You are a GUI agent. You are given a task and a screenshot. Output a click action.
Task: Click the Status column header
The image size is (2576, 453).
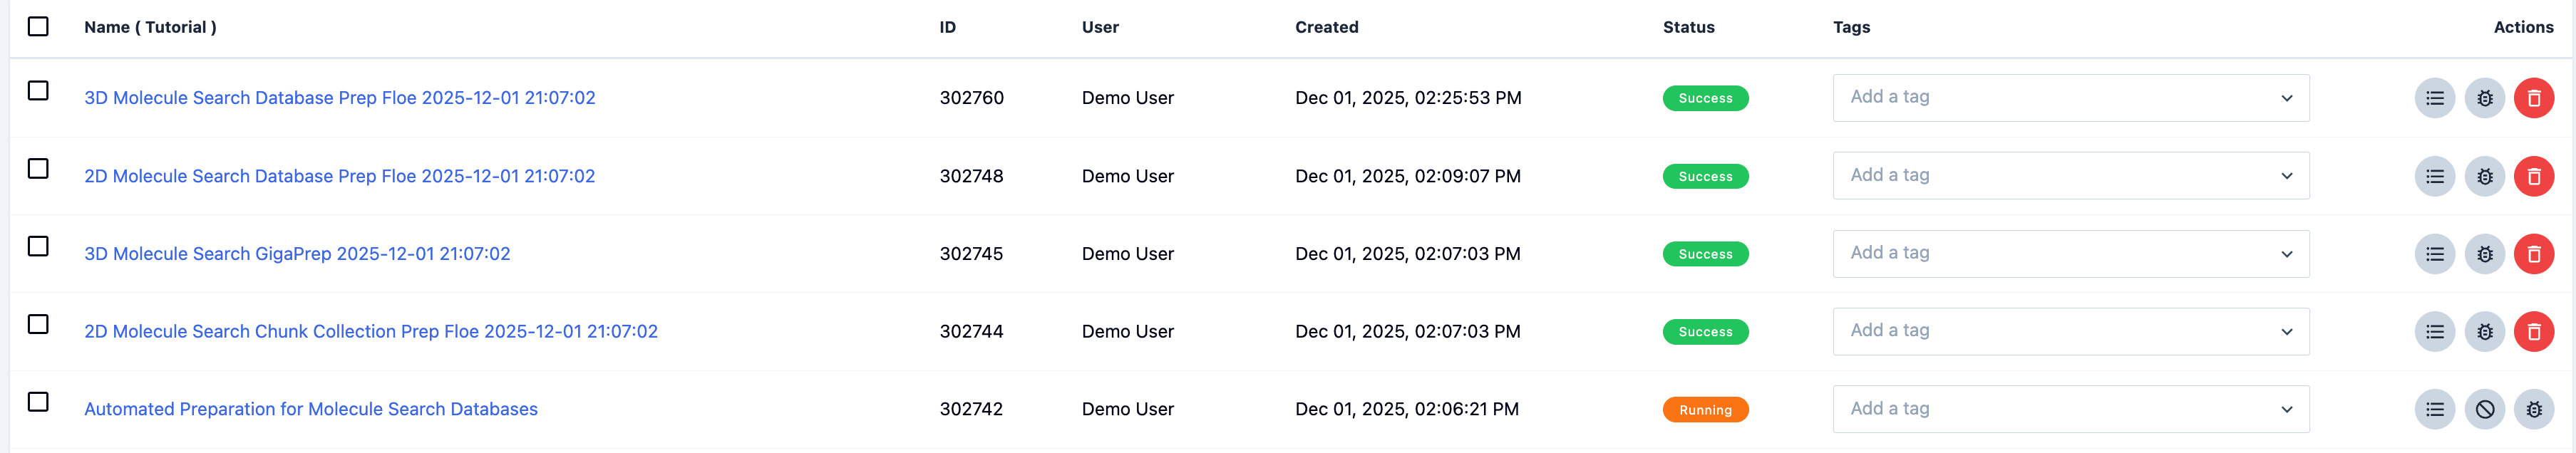pyautogui.click(x=1688, y=27)
